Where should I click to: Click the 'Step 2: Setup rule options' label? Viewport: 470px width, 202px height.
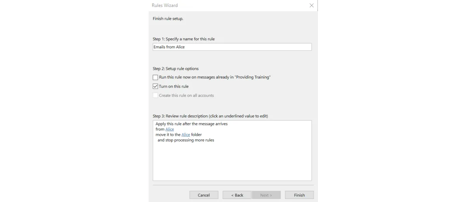pyautogui.click(x=175, y=68)
